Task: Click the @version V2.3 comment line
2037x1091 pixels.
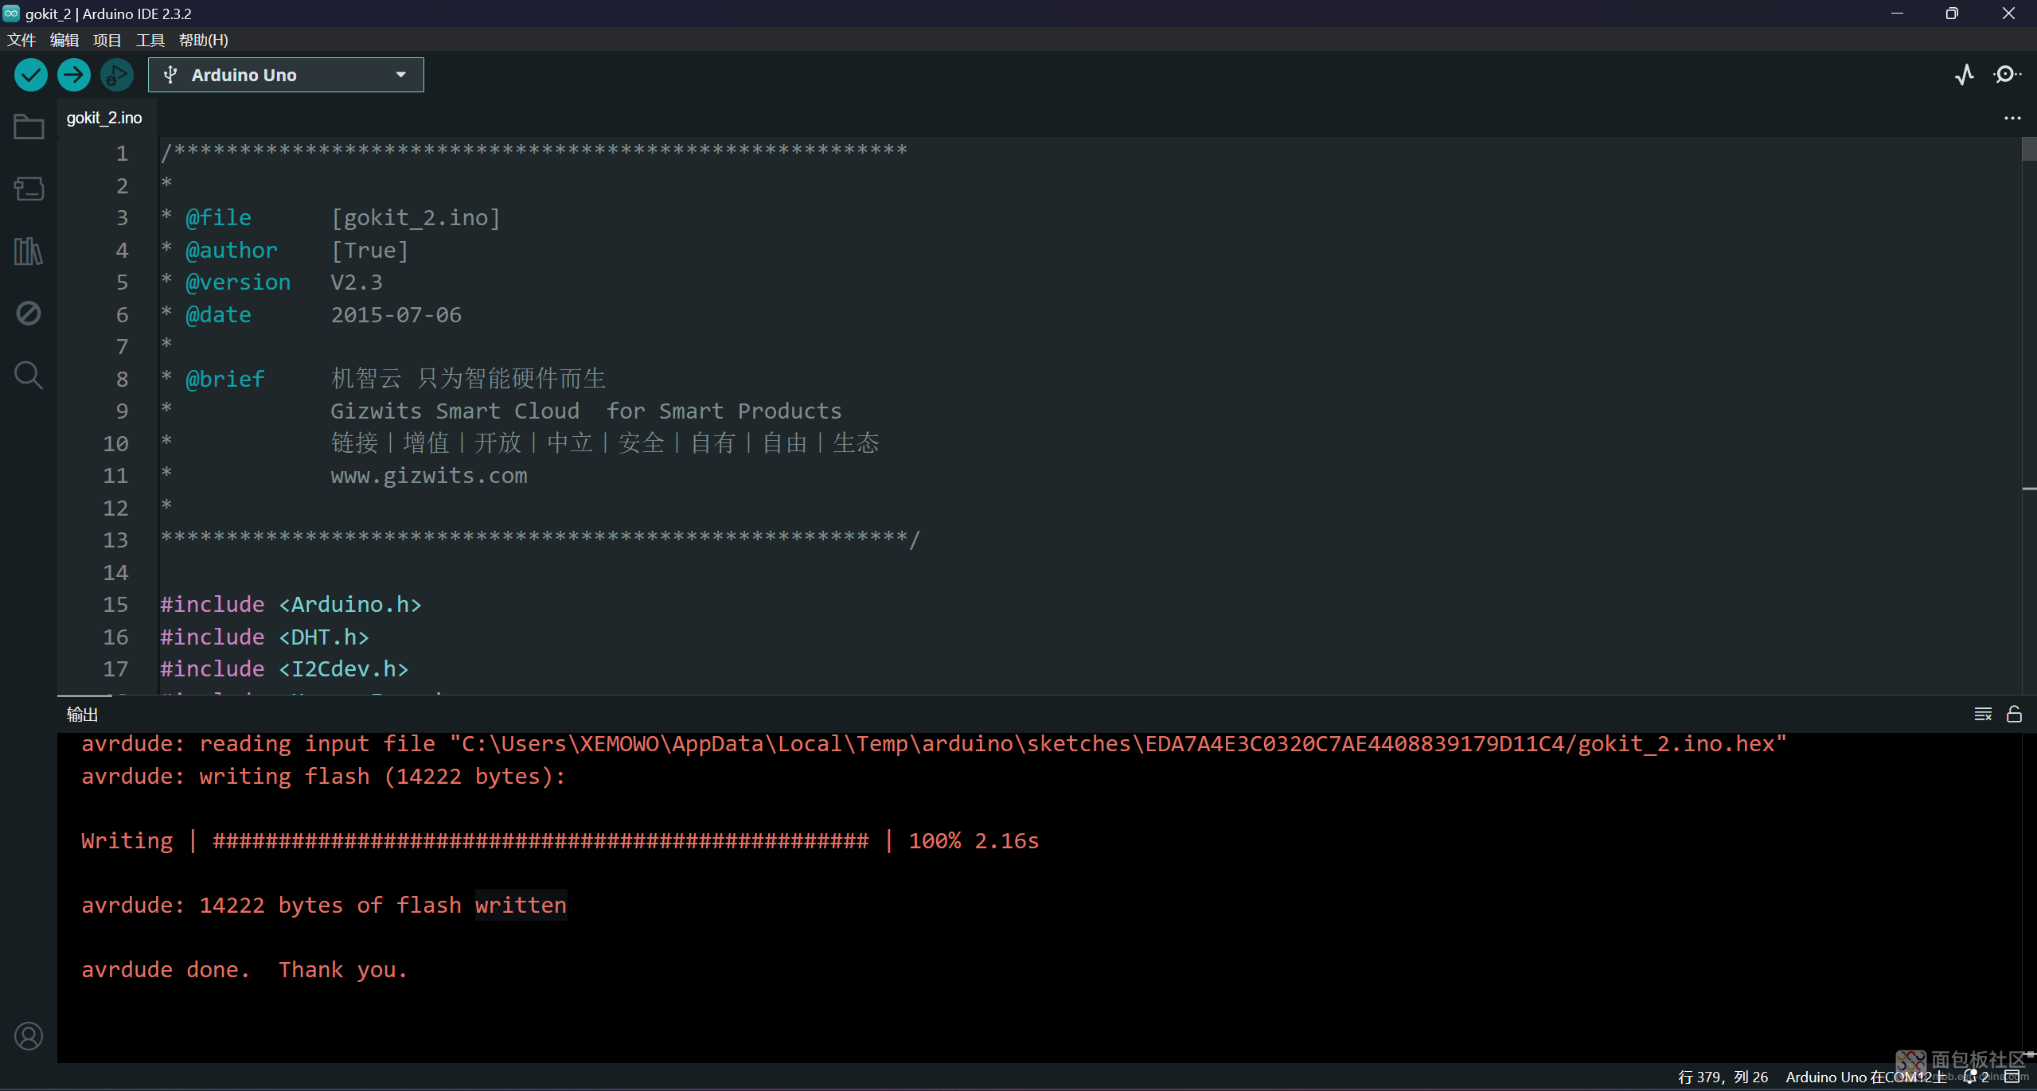Action: pyautogui.click(x=271, y=282)
